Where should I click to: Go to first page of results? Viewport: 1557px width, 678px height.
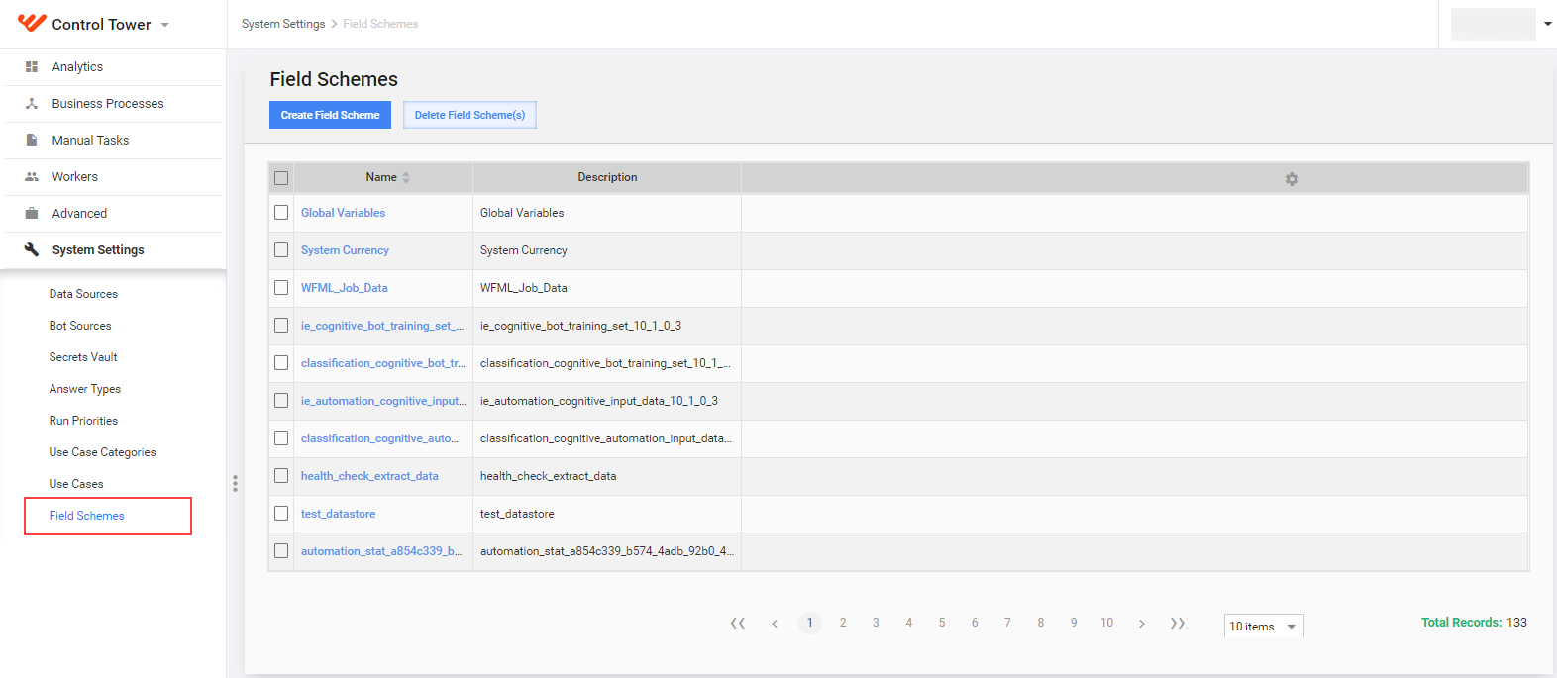click(x=738, y=624)
